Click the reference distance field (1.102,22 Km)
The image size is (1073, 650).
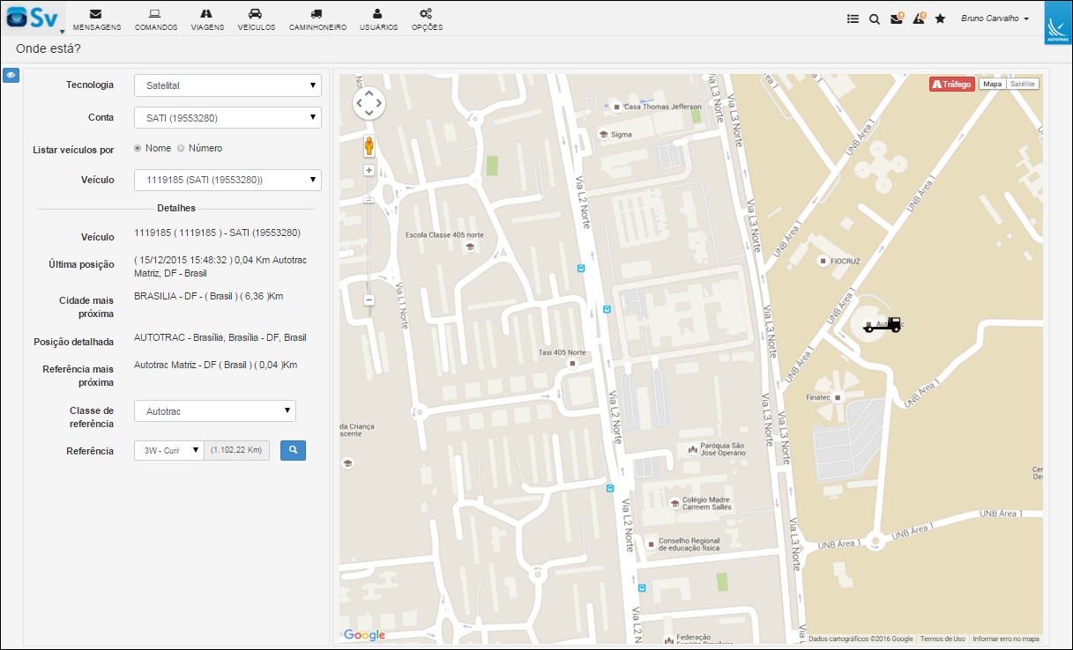(236, 450)
